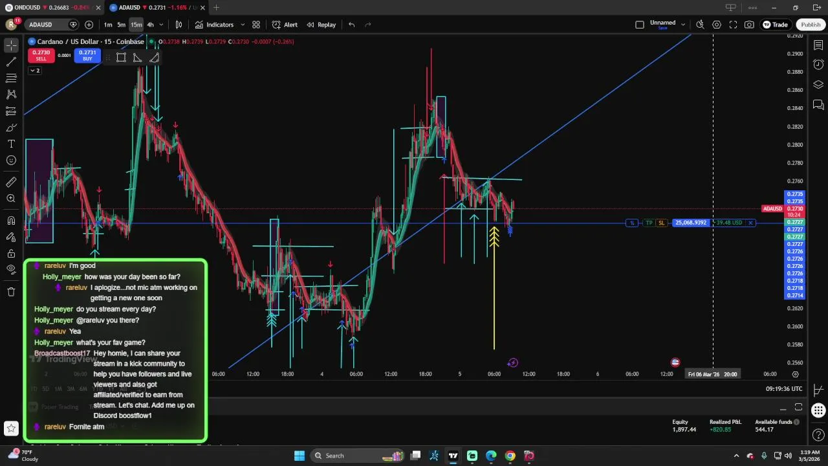Activate the zoom in tool
Image resolution: width=828 pixels, height=466 pixels.
point(11,199)
